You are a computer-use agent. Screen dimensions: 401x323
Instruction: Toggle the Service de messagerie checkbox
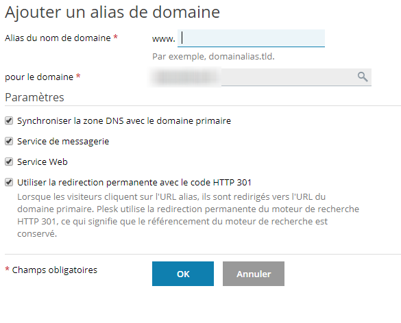pos(9,141)
